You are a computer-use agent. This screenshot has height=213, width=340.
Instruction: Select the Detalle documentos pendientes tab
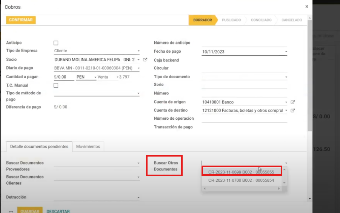coord(39,147)
